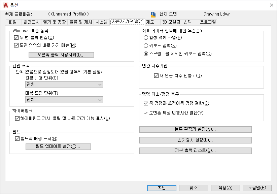Click 적용(A) button

pos(226,188)
